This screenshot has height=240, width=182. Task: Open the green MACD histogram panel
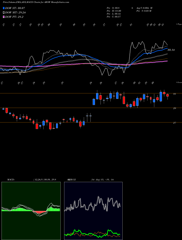tap(31, 211)
